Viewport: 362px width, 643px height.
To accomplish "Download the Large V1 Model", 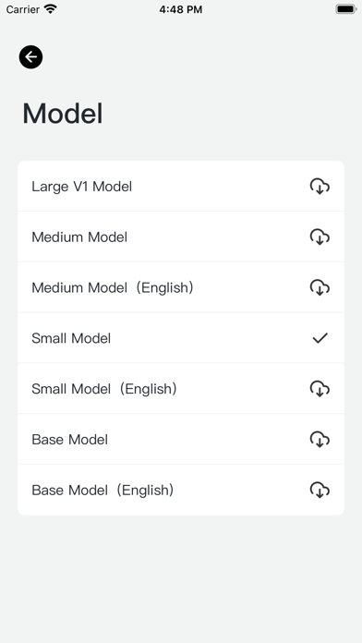I will (320, 187).
